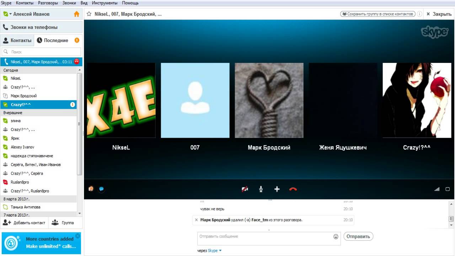
Task: Open Ruslan8pro conversation in the list
Action: click(x=38, y=182)
